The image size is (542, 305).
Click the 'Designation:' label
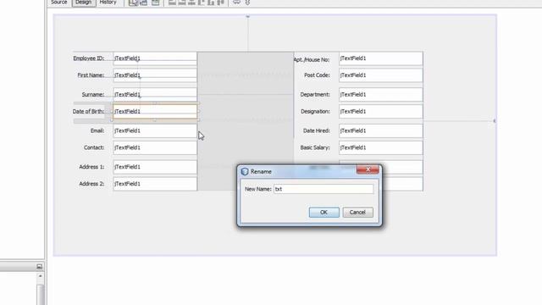point(315,111)
